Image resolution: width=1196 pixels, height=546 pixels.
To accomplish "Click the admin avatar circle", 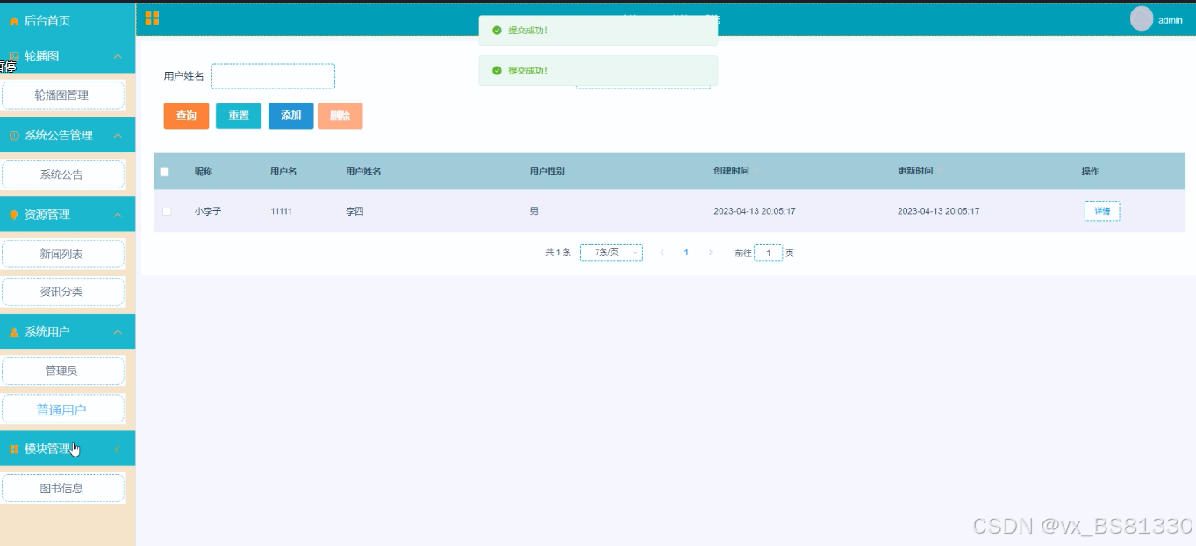I will [x=1142, y=18].
